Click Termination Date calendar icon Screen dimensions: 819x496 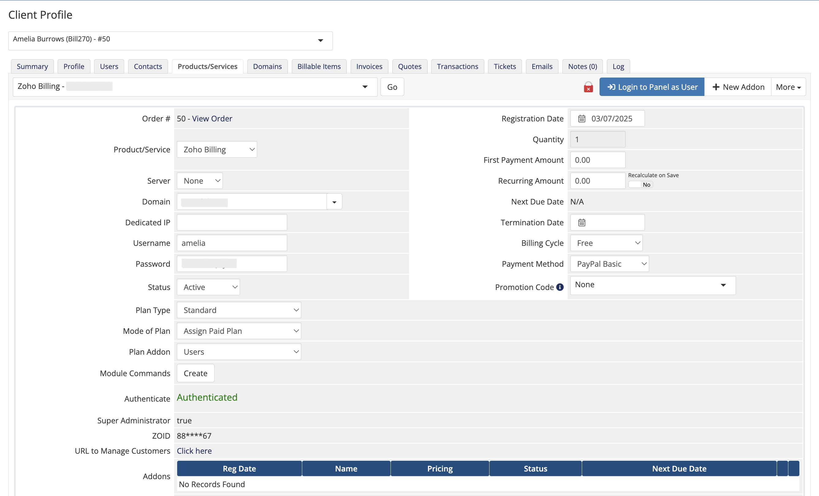pyautogui.click(x=581, y=222)
